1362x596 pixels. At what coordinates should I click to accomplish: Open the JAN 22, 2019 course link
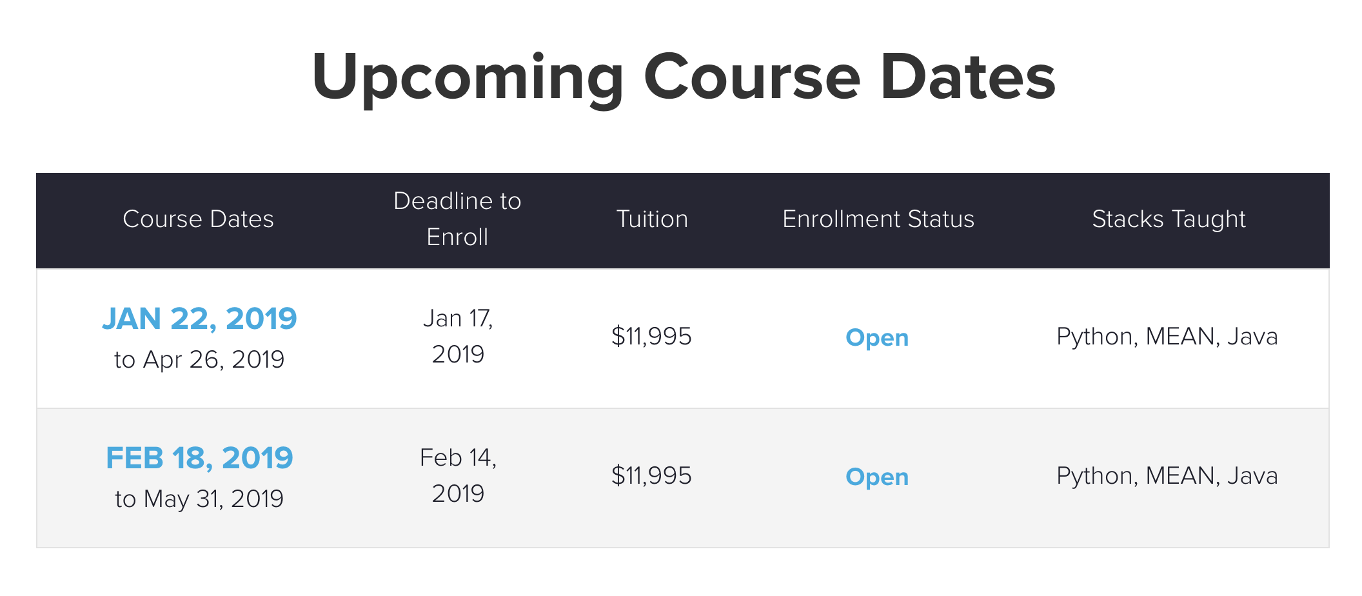point(199,319)
